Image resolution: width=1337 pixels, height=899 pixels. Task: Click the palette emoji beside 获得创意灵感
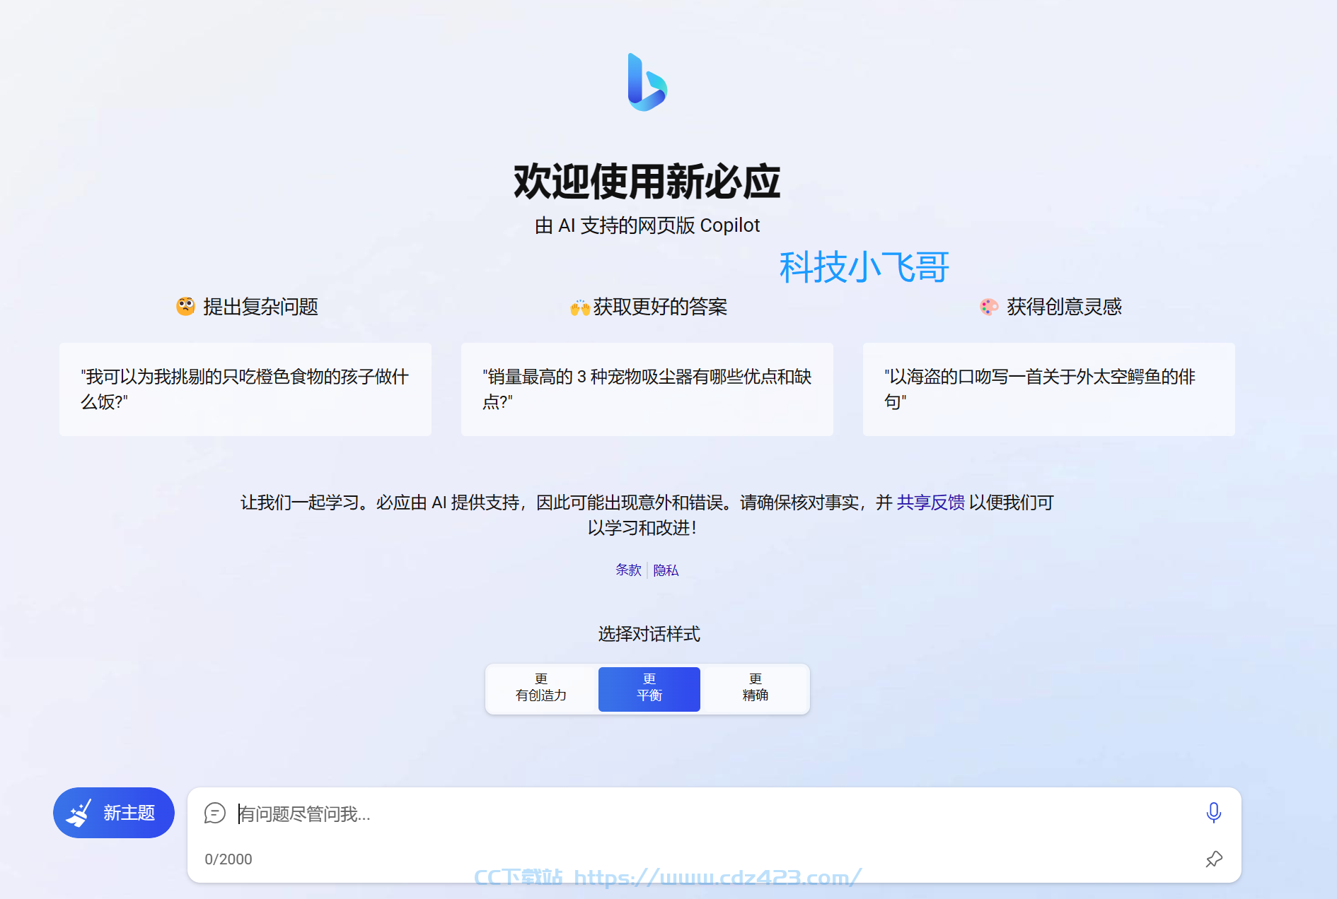click(989, 306)
